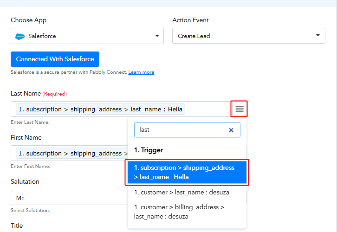Click the 'Enter Last Name.' helper text

click(x=30, y=122)
